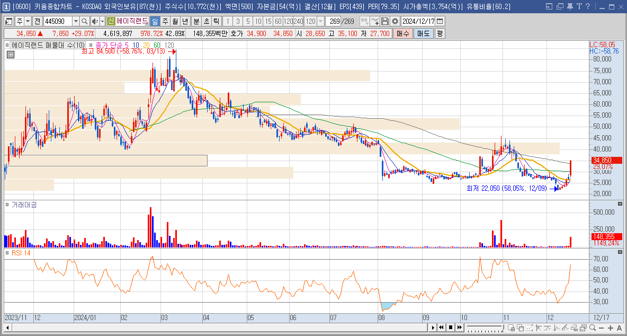Zoom out chart with minus icon

pyautogui.click(x=602, y=328)
